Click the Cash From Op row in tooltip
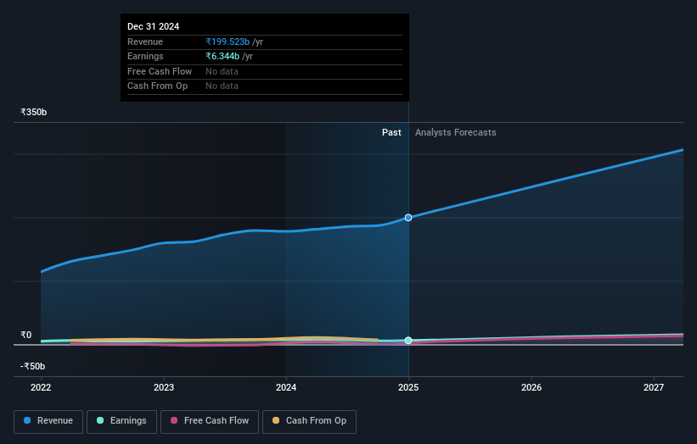This screenshot has height=444, width=697. click(x=265, y=86)
